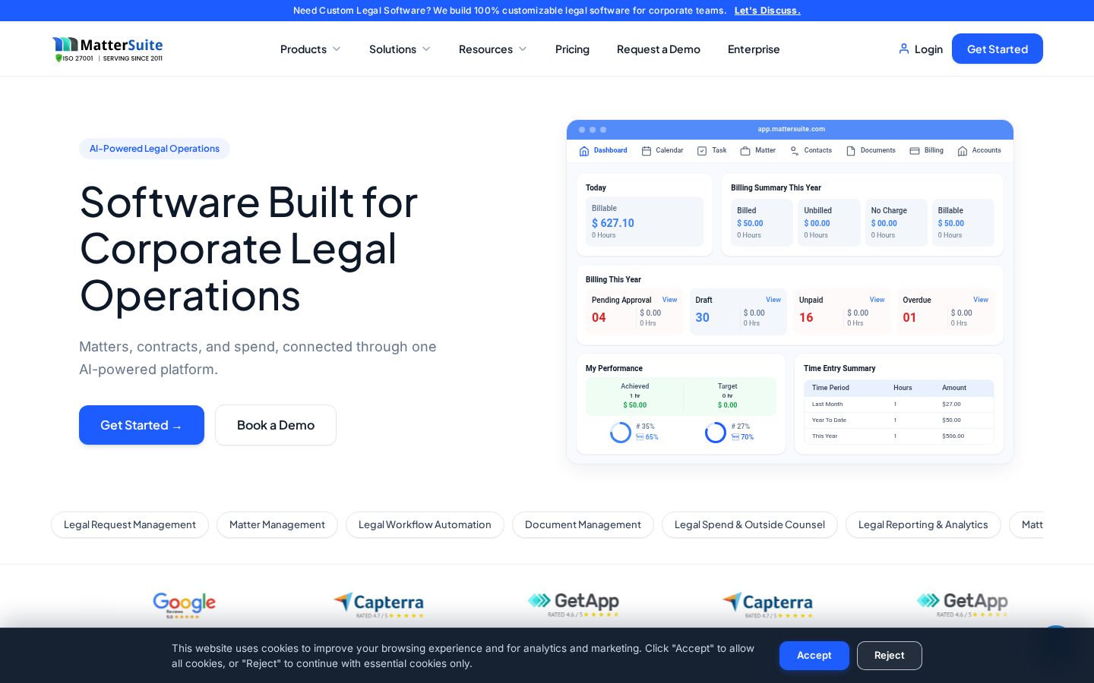Open the MatterSuite logo homepage link
Viewport: 1094px width, 683px height.
[107, 49]
